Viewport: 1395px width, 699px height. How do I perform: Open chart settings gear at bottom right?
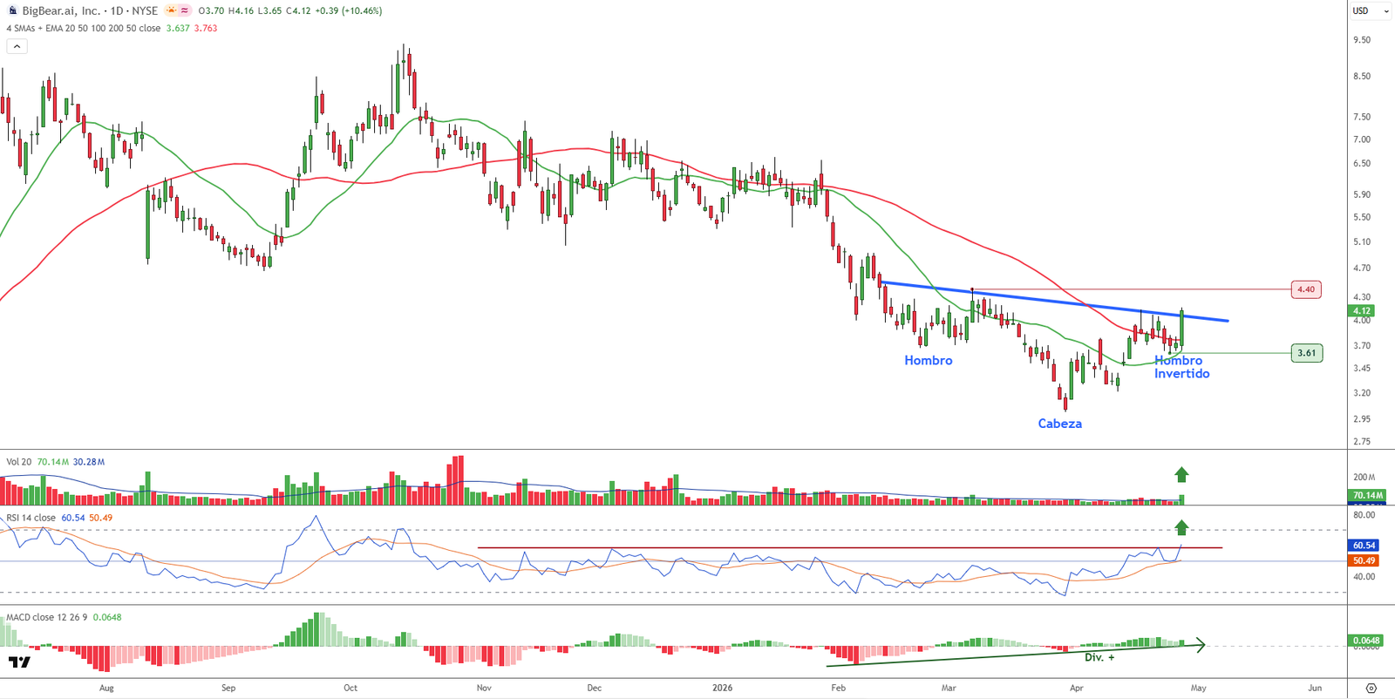(x=1371, y=688)
